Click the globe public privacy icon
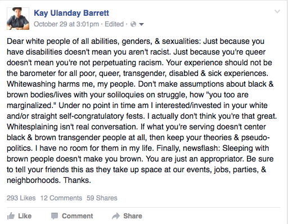 [x=133, y=24]
